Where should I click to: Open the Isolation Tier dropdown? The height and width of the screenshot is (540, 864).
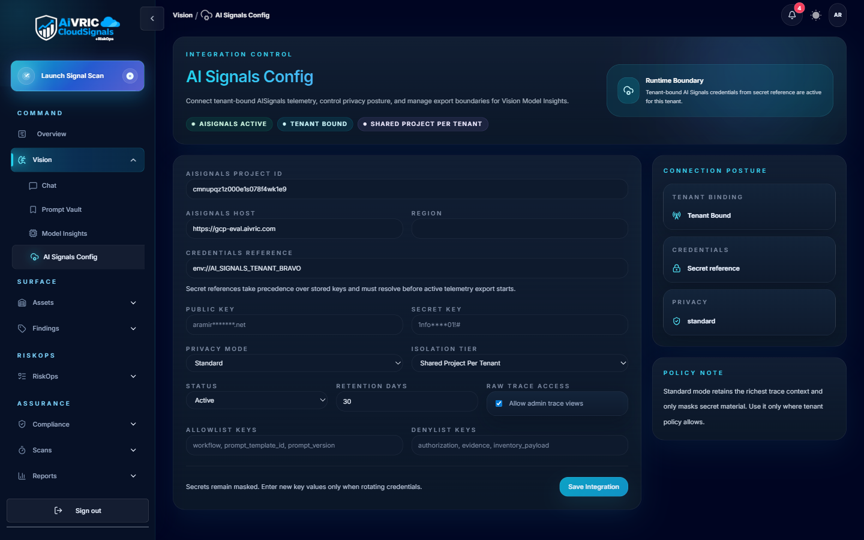pyautogui.click(x=520, y=363)
